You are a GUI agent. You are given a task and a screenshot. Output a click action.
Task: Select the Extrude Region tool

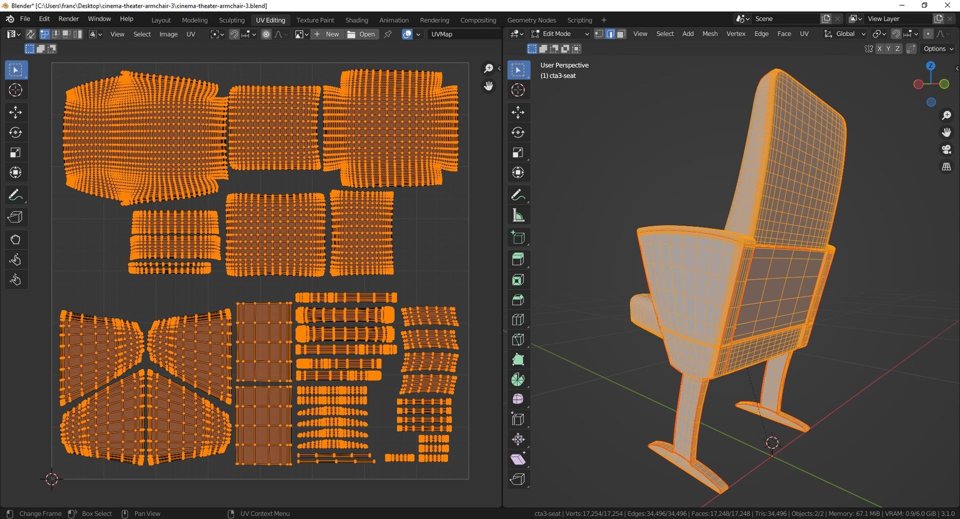[518, 259]
